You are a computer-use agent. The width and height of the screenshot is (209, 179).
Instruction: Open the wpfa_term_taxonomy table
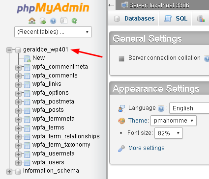click(x=61, y=145)
